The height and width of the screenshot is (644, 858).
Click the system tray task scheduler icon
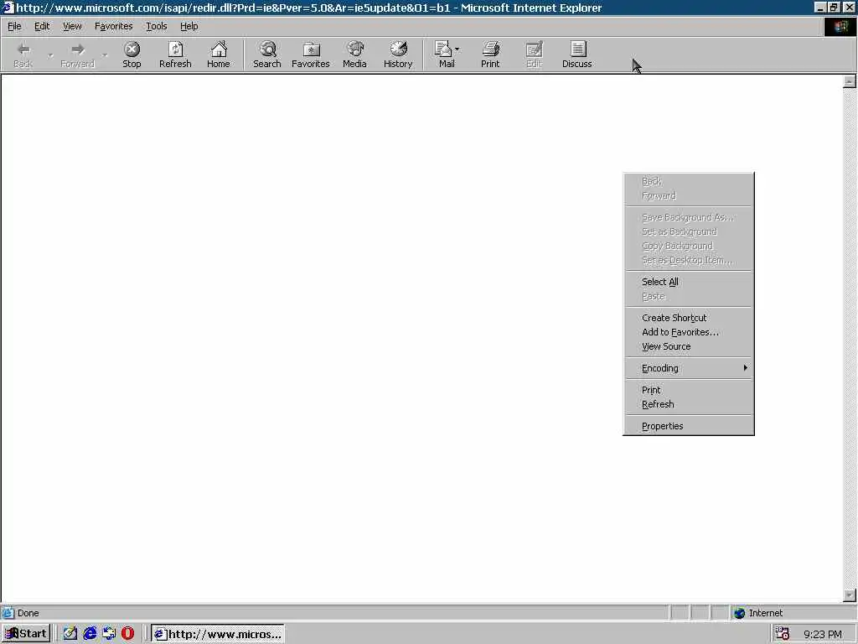(x=783, y=634)
